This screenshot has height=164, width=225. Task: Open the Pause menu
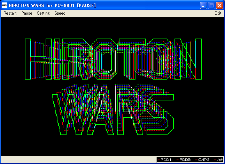coord(26,13)
